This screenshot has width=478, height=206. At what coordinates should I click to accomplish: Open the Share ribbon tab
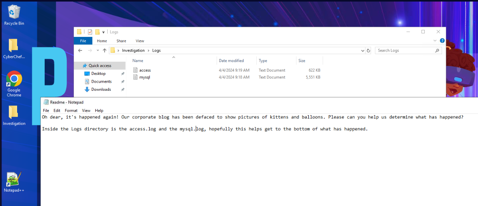[x=121, y=41]
